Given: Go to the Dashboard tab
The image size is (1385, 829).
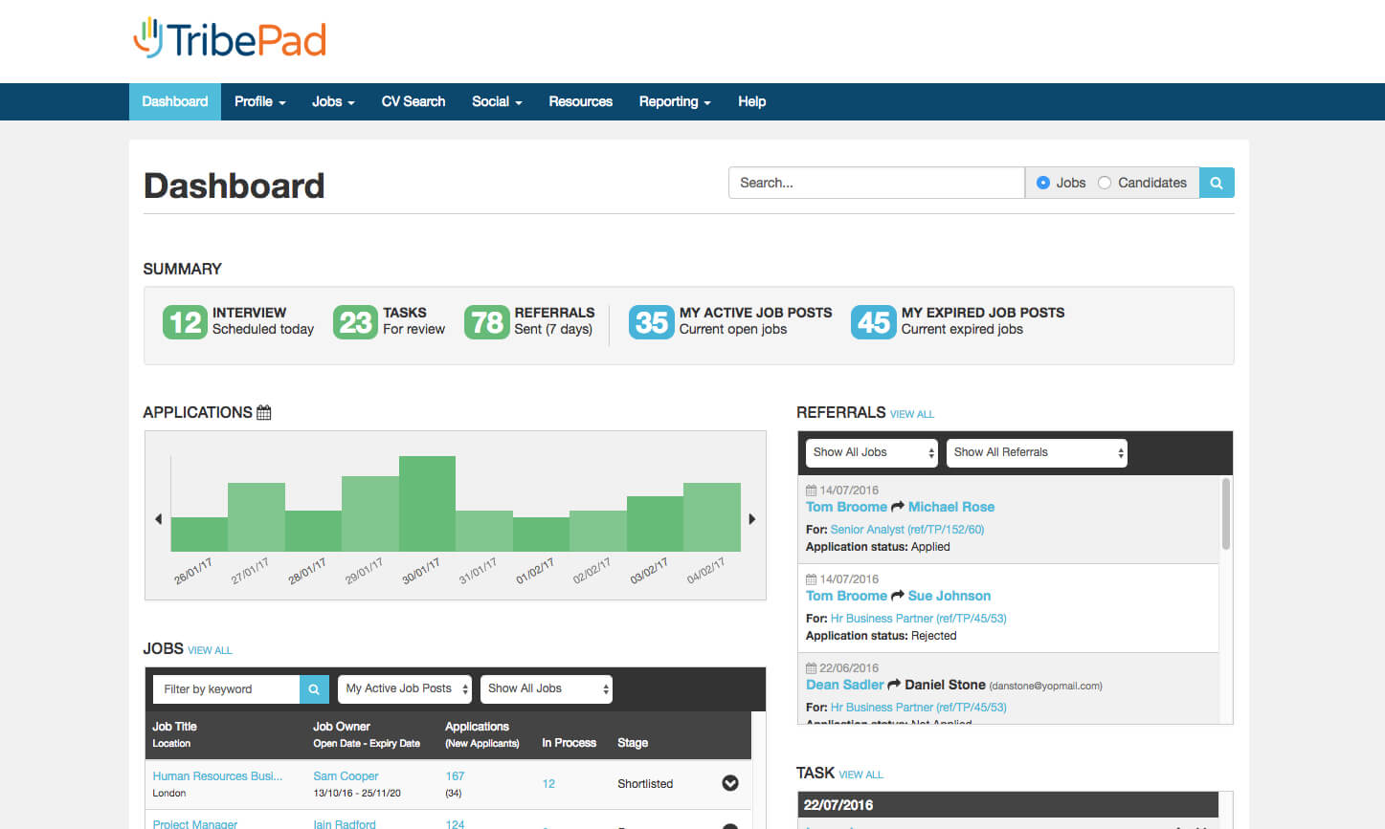Looking at the screenshot, I should (x=175, y=101).
